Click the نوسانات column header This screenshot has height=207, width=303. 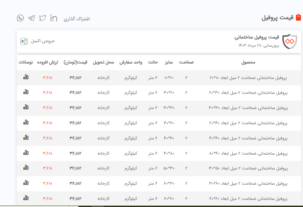pyautogui.click(x=26, y=62)
